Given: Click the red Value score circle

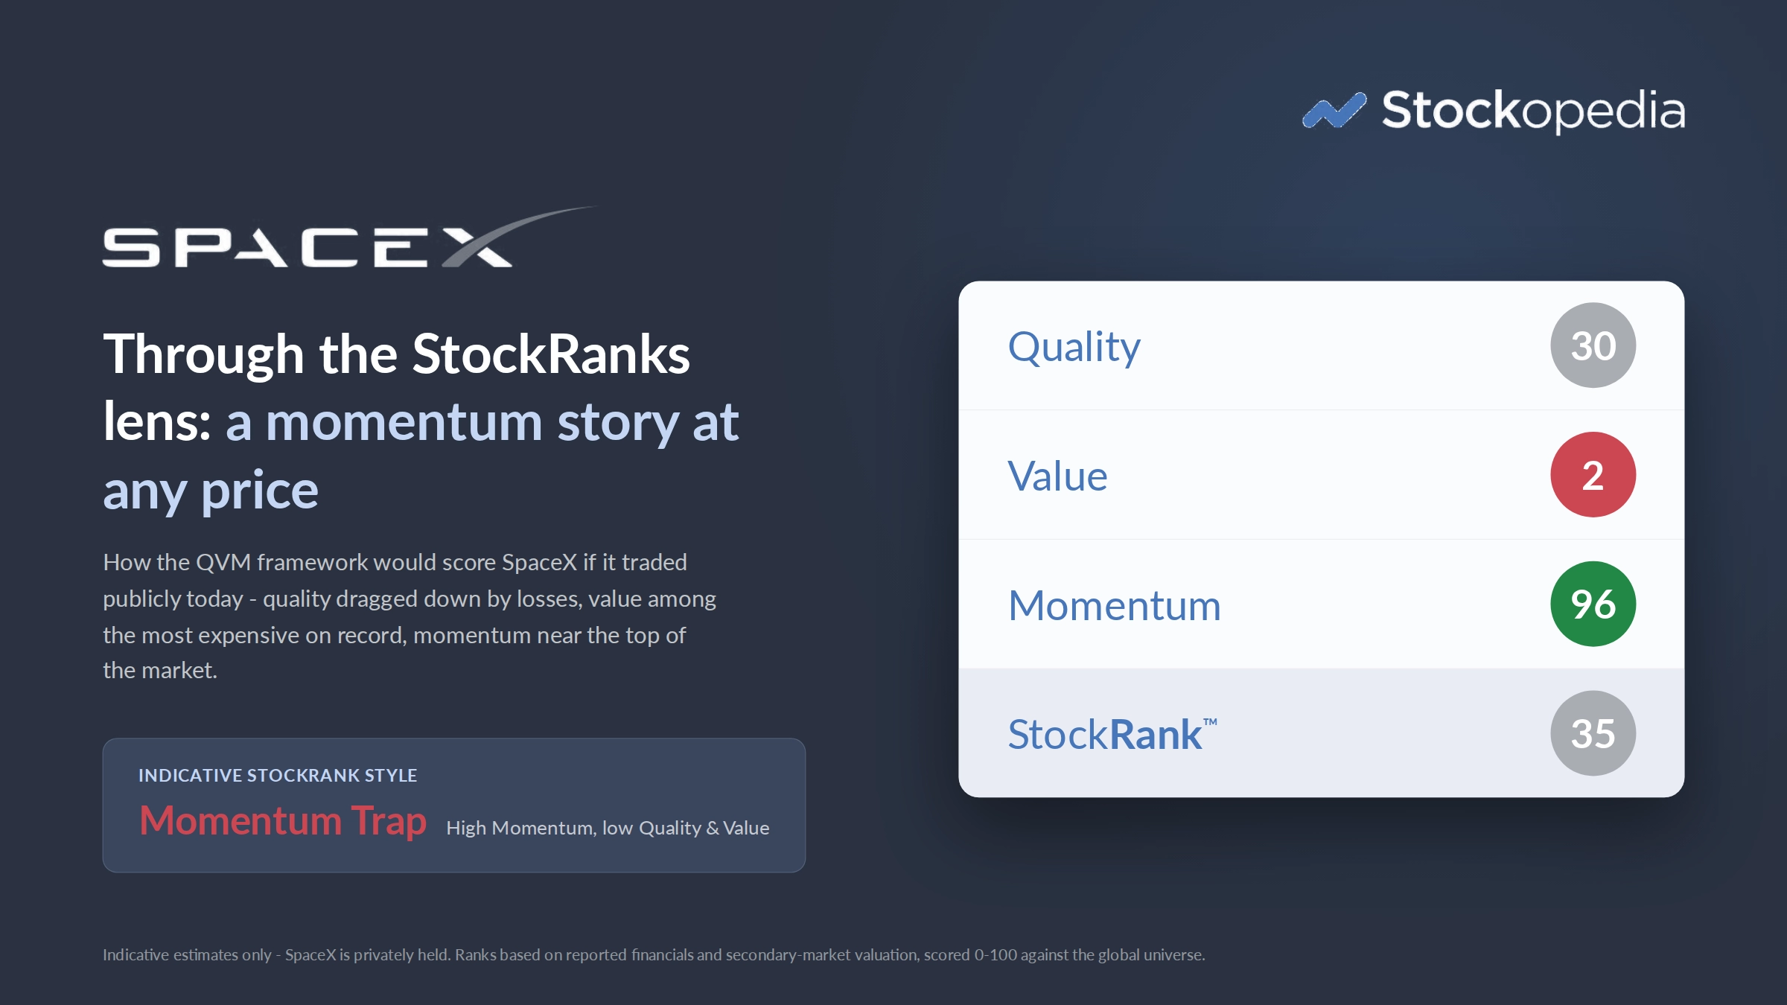Looking at the screenshot, I should [1593, 475].
